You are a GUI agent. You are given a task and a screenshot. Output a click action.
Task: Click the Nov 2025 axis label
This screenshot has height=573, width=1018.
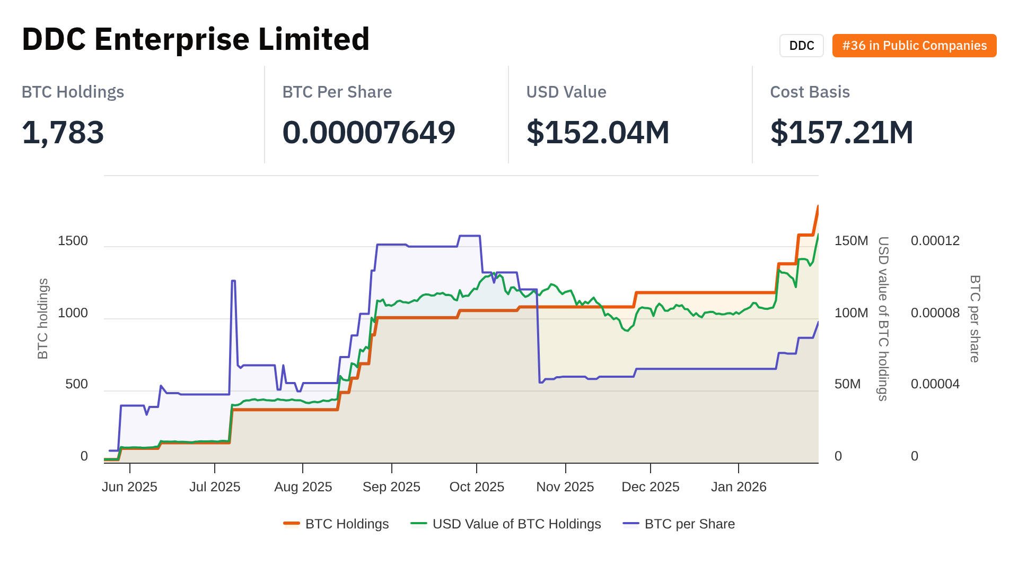point(565,487)
